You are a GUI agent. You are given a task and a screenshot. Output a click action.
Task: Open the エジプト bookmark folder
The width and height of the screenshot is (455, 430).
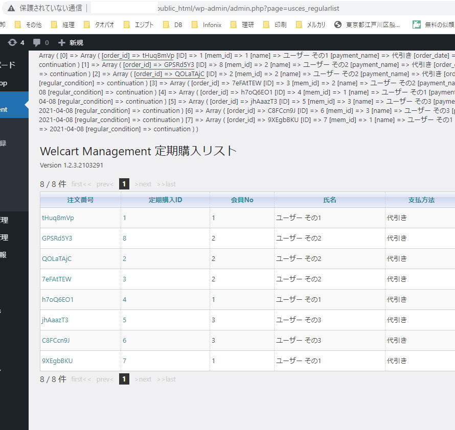139,25
